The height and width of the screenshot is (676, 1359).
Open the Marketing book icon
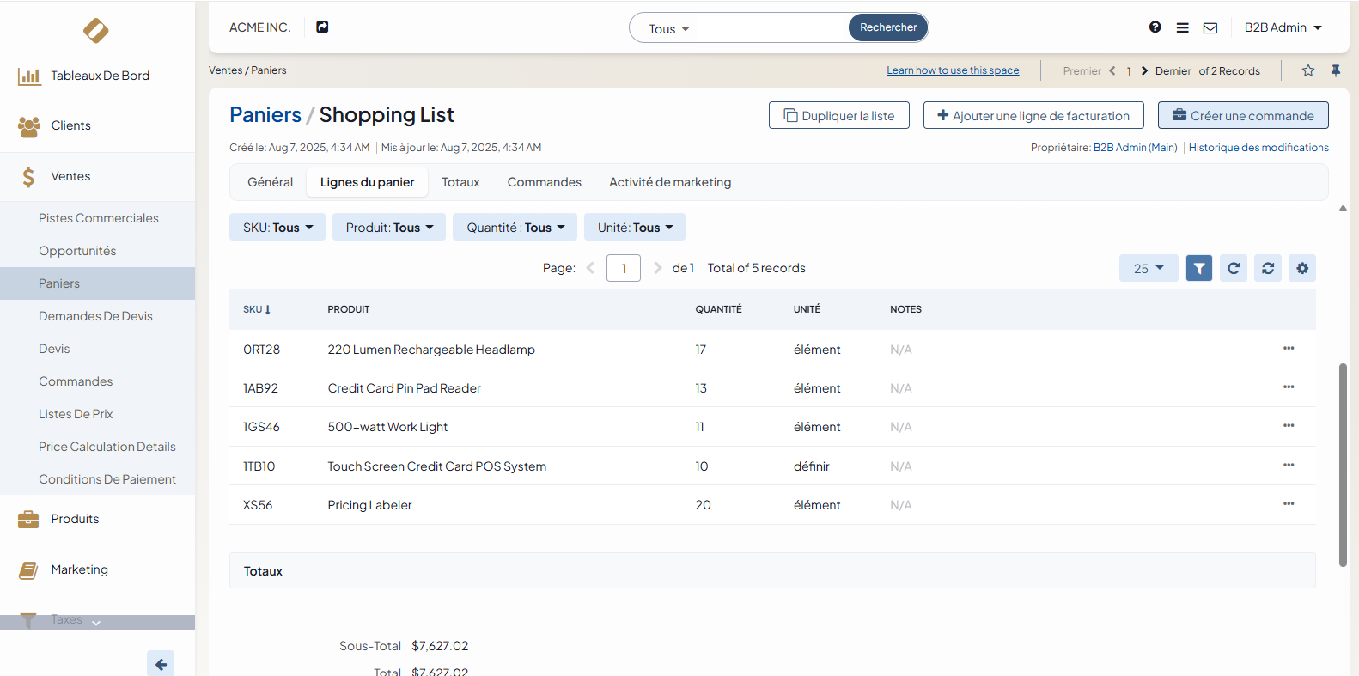(28, 569)
